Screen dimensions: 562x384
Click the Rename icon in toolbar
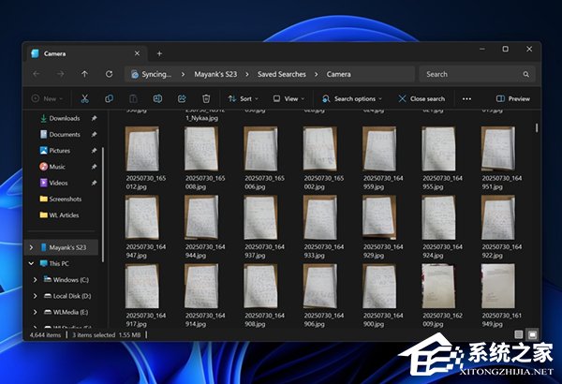tap(157, 98)
